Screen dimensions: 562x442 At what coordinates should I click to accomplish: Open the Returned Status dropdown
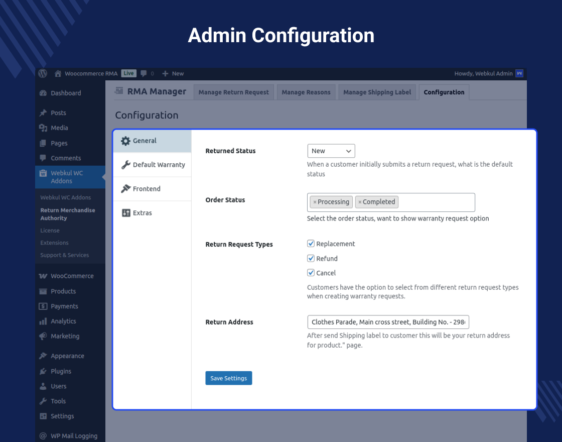click(x=331, y=151)
